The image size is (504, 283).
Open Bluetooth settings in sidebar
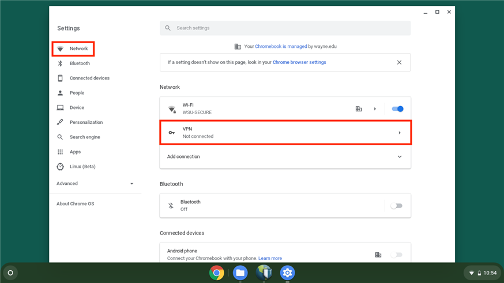(80, 63)
